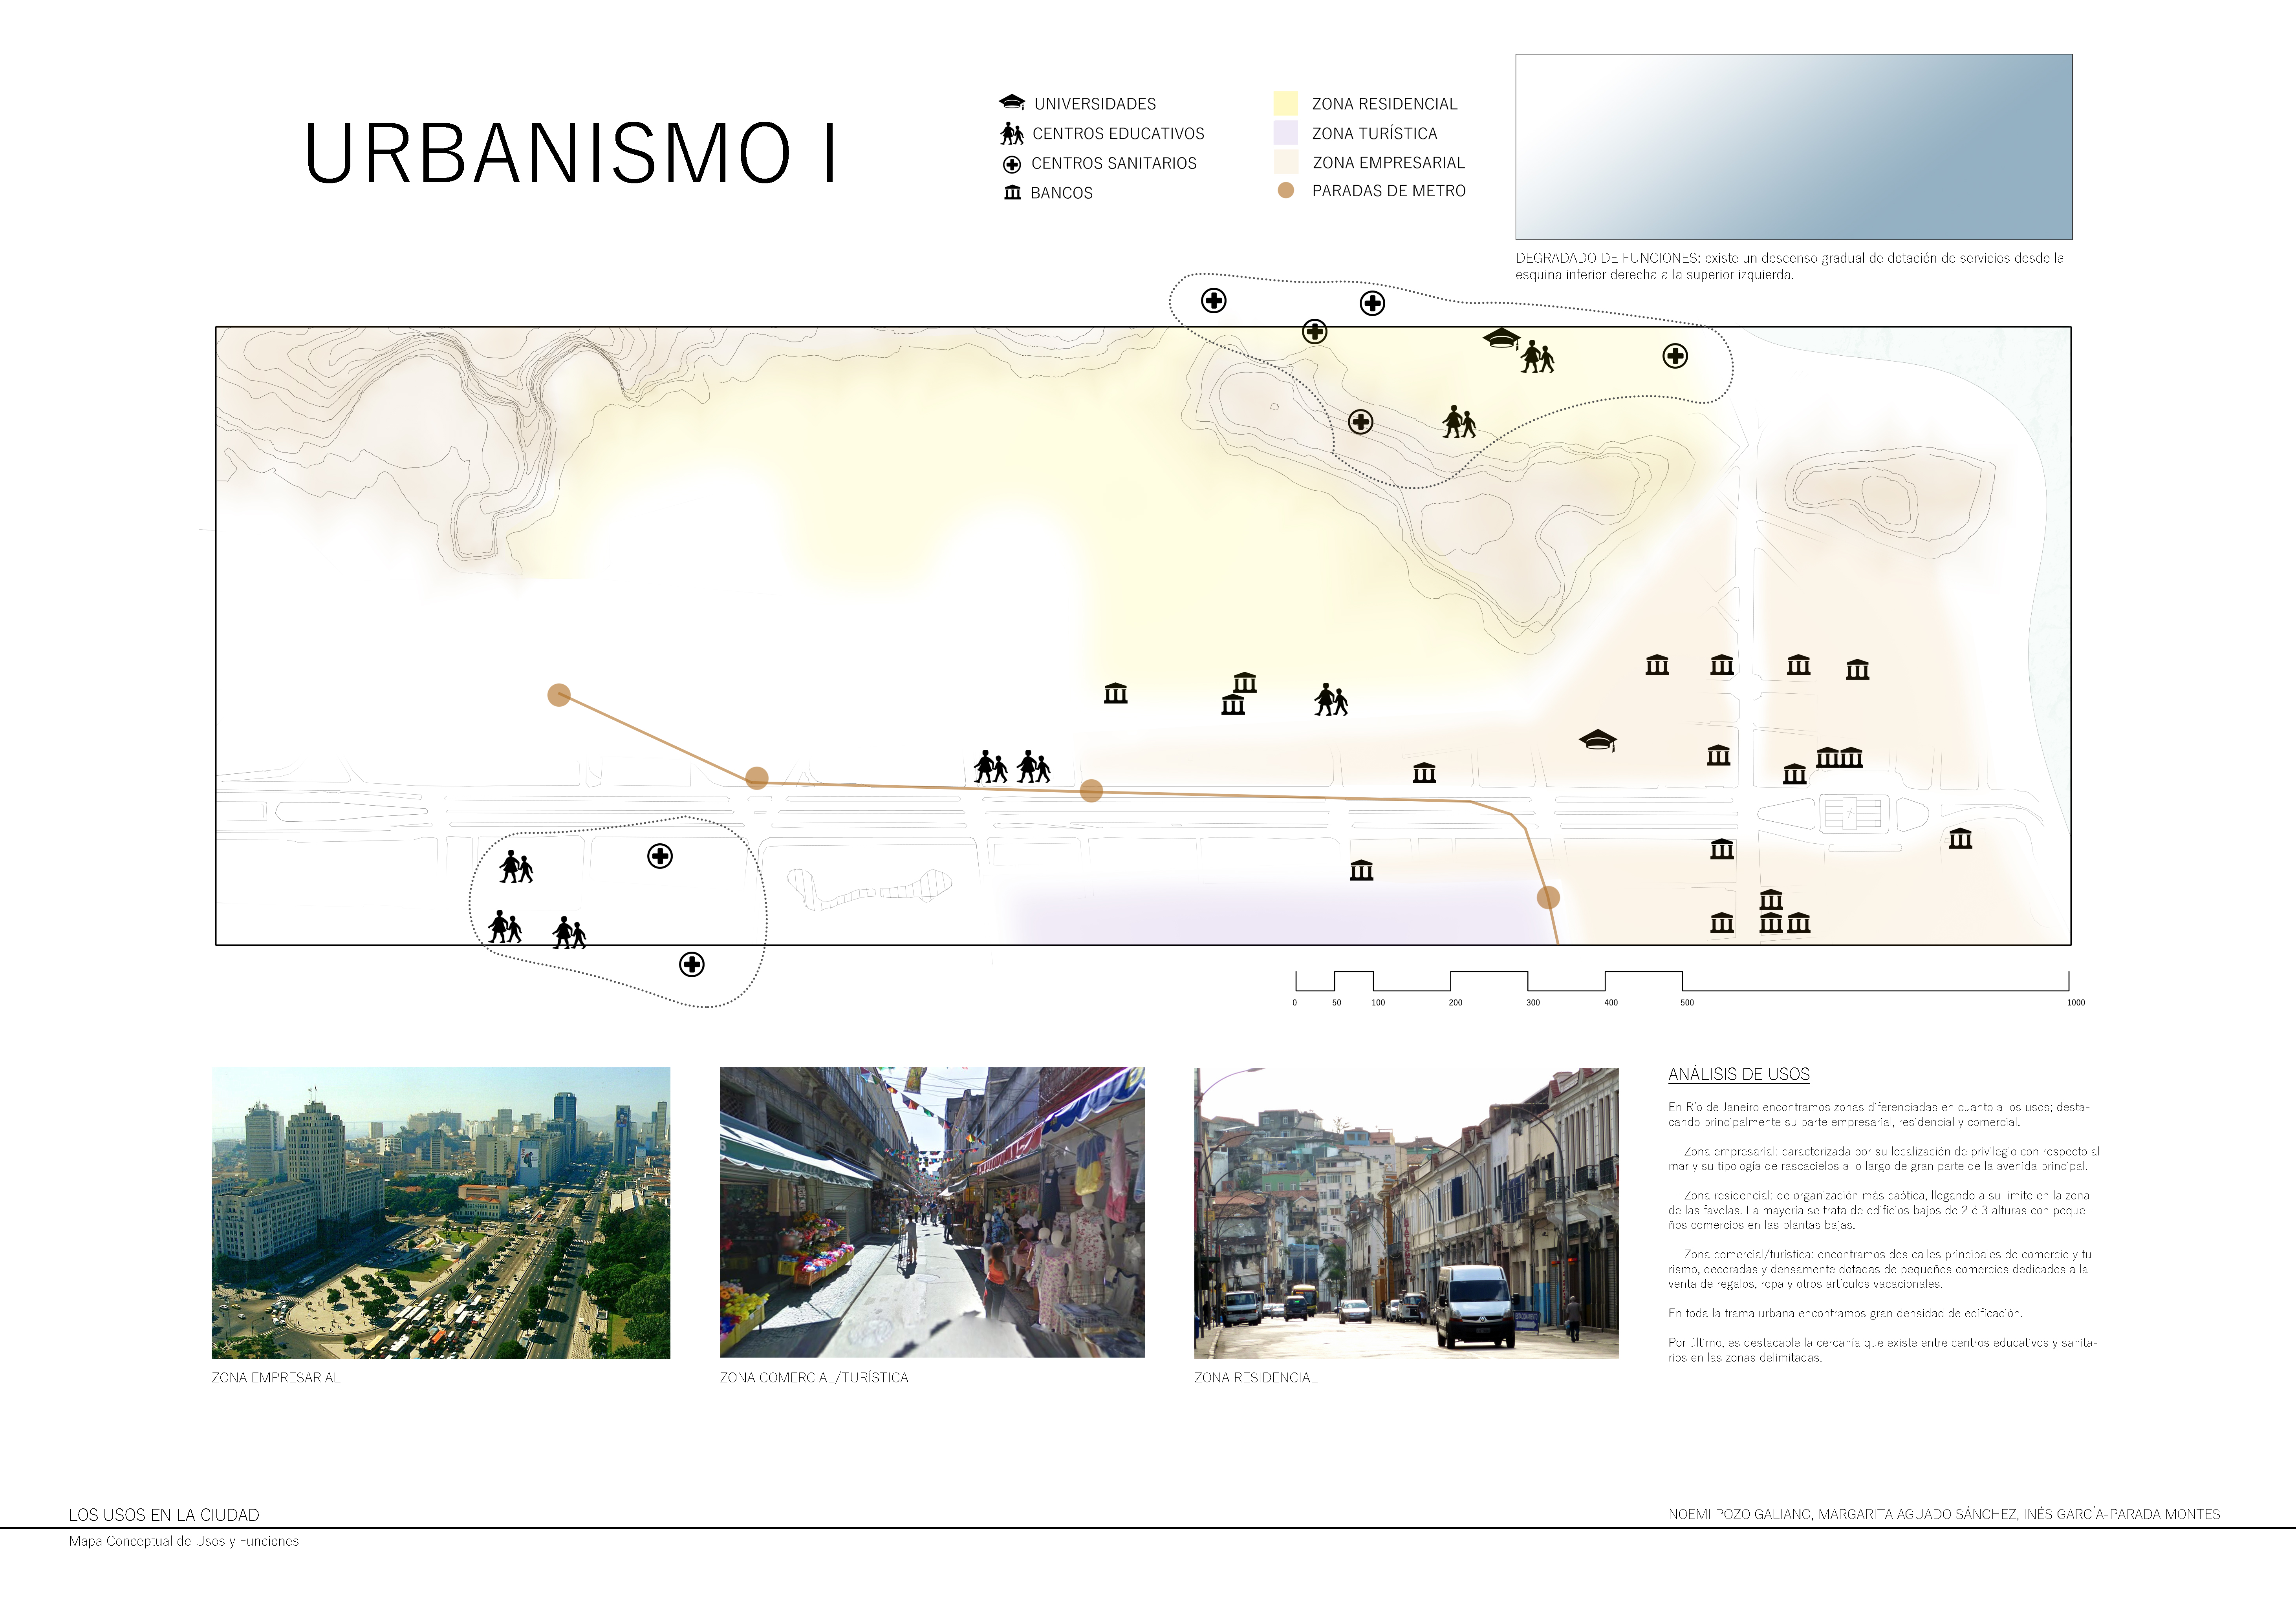The image size is (2296, 1623).
Task: Click the bank icon just above the purple tourist zone
Action: point(1361,870)
